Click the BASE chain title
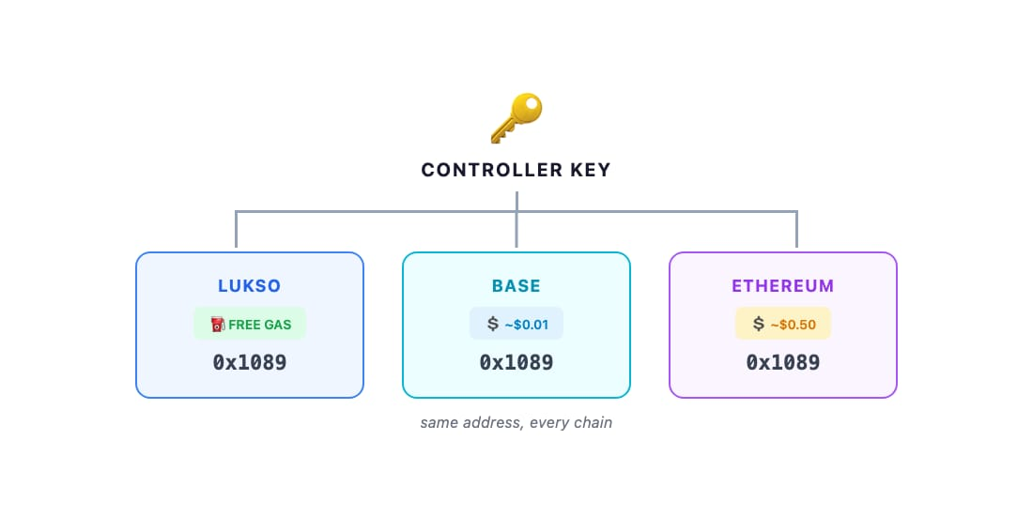 (516, 285)
